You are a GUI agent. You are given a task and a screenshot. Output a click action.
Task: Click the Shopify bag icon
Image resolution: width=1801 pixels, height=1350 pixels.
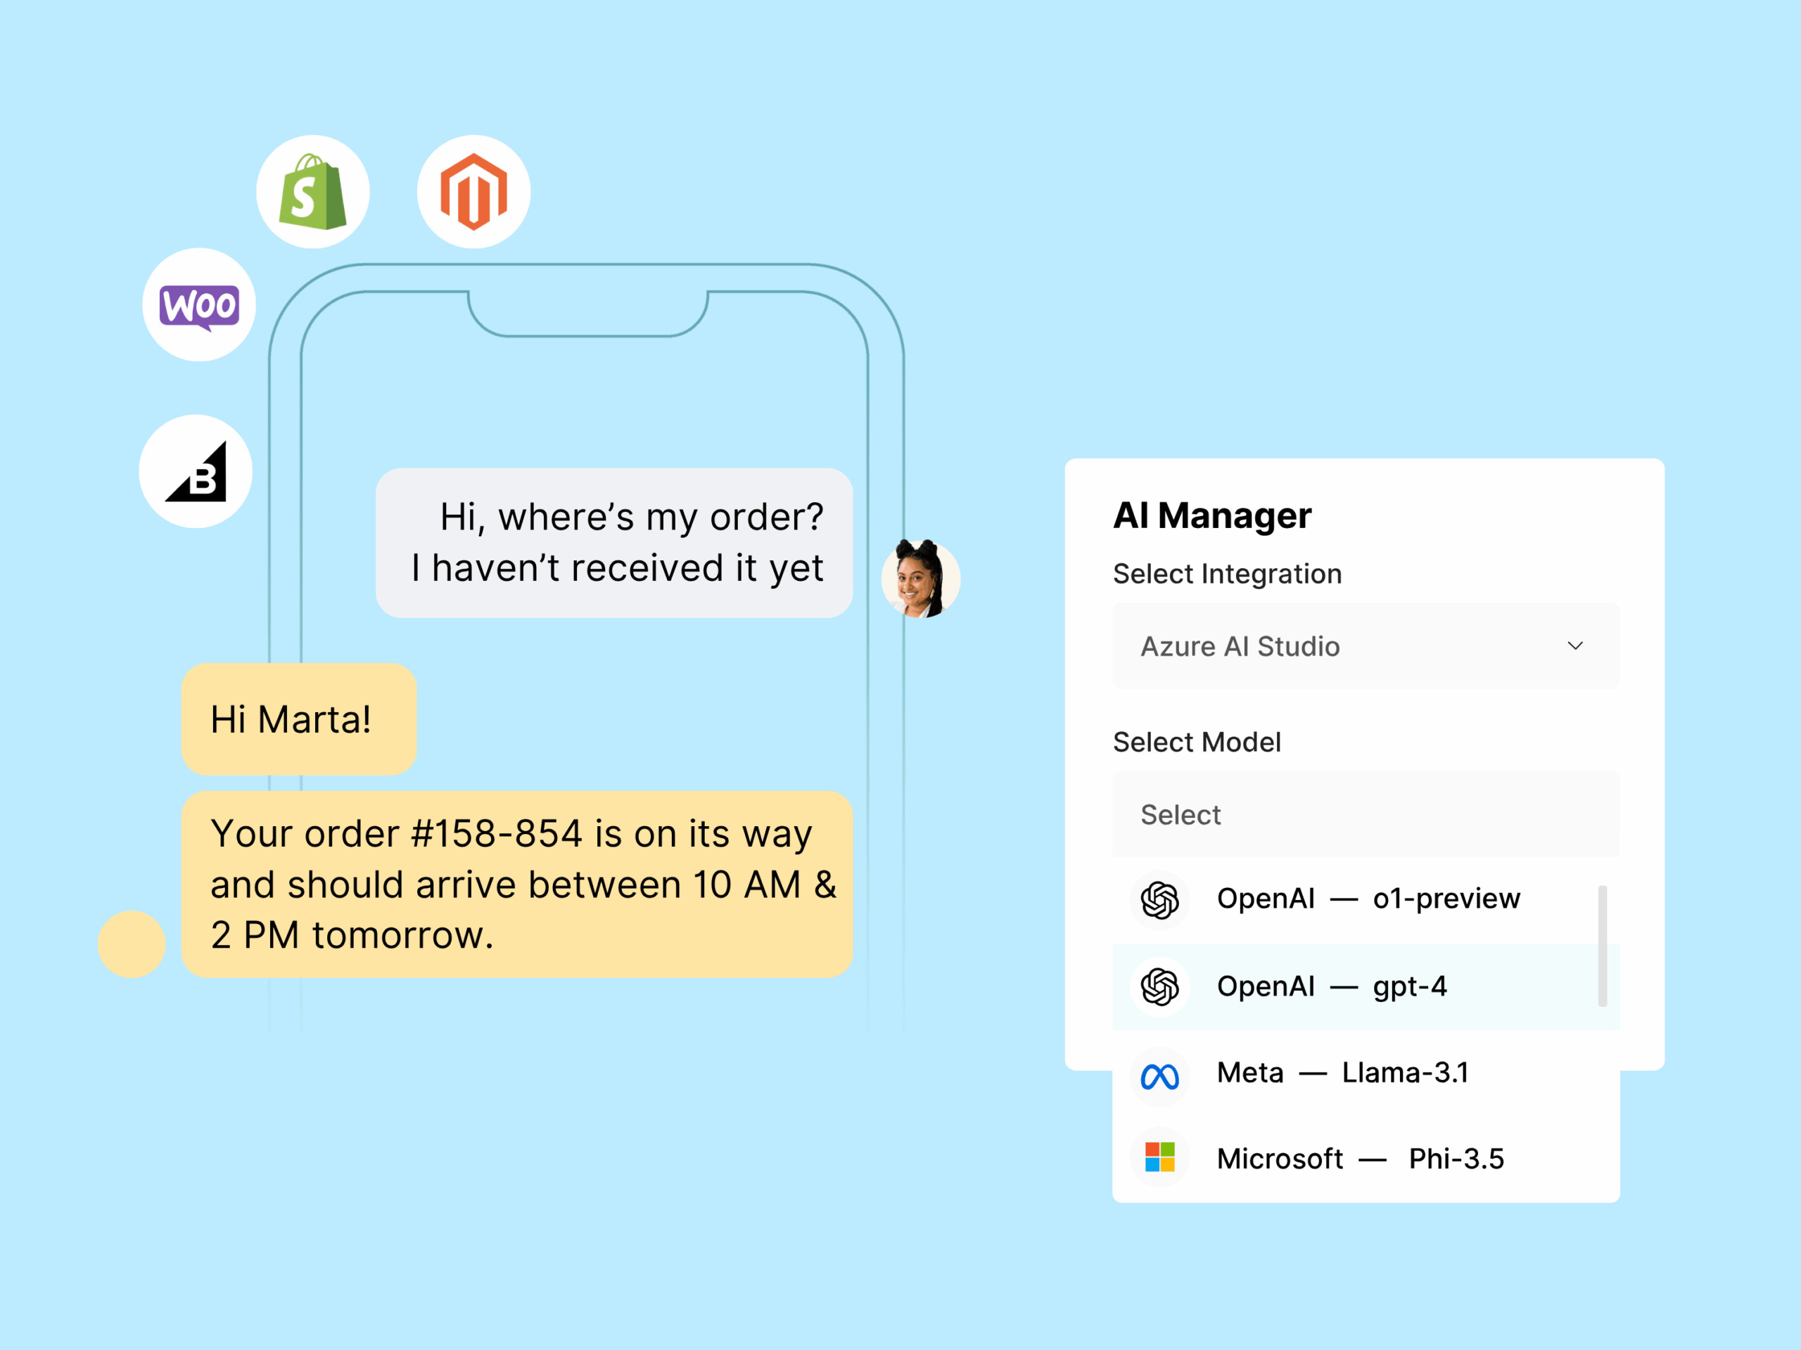(x=312, y=192)
